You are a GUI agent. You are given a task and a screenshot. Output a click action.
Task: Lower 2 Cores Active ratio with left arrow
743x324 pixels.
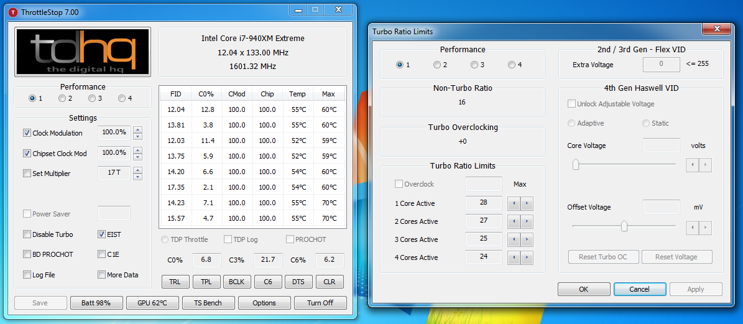pyautogui.click(x=514, y=221)
